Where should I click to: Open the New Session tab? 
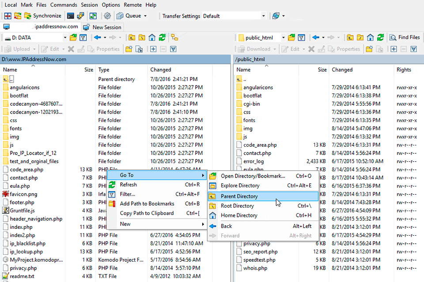[103, 27]
